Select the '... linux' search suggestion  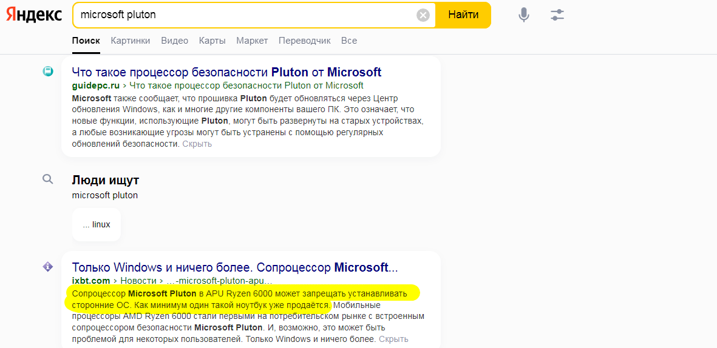click(x=97, y=224)
